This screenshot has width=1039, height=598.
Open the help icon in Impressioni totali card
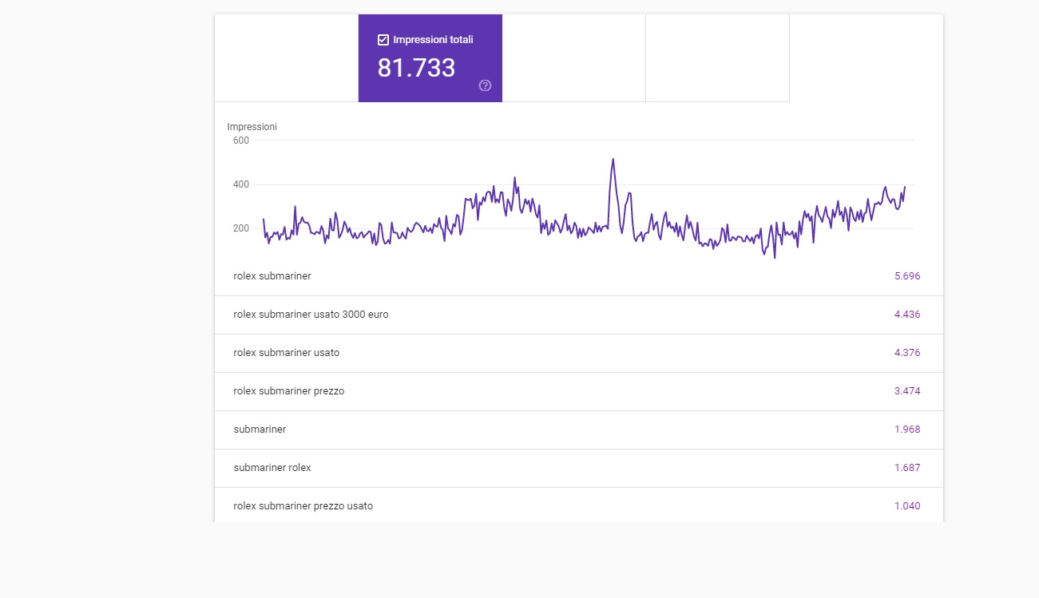click(x=485, y=85)
